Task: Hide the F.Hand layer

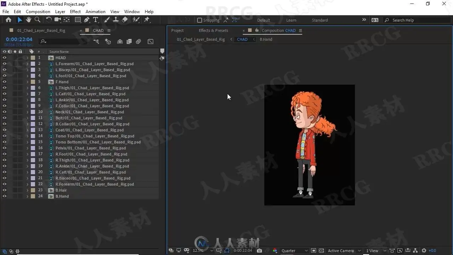Action: tap(4, 82)
